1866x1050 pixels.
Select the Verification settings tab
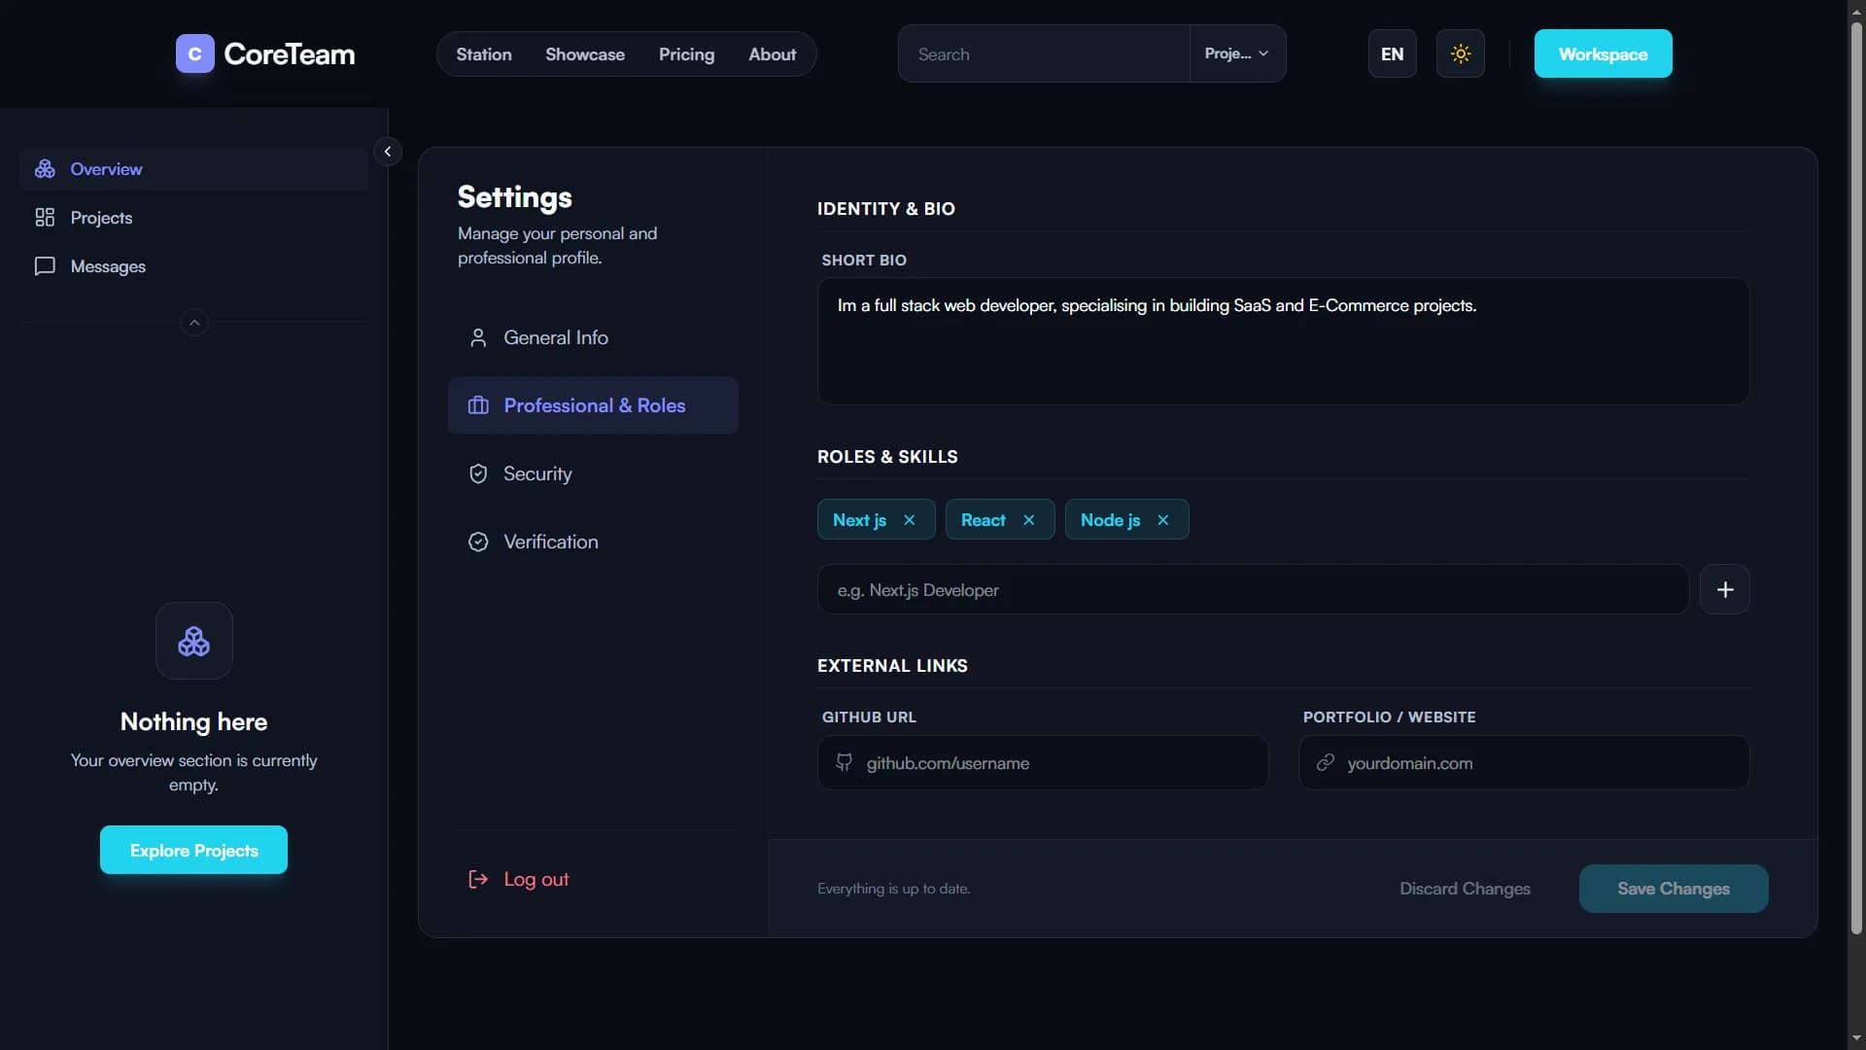[593, 542]
